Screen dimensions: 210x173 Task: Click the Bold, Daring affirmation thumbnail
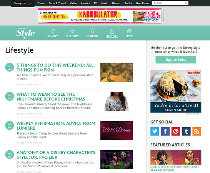[x=117, y=131]
